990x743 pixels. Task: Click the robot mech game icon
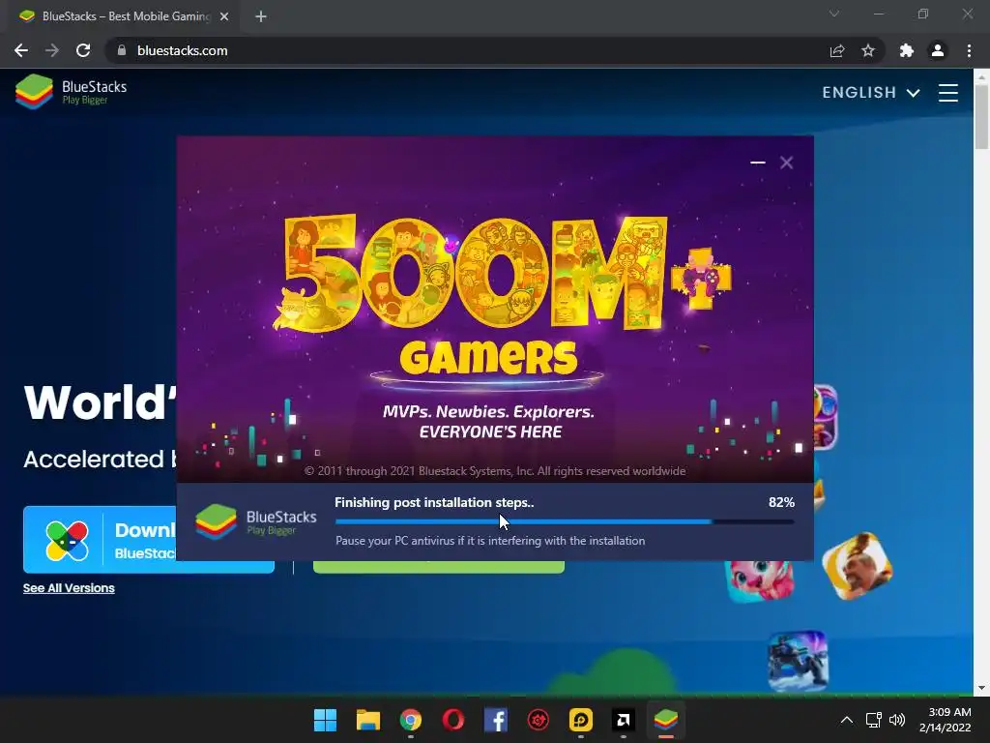click(798, 660)
